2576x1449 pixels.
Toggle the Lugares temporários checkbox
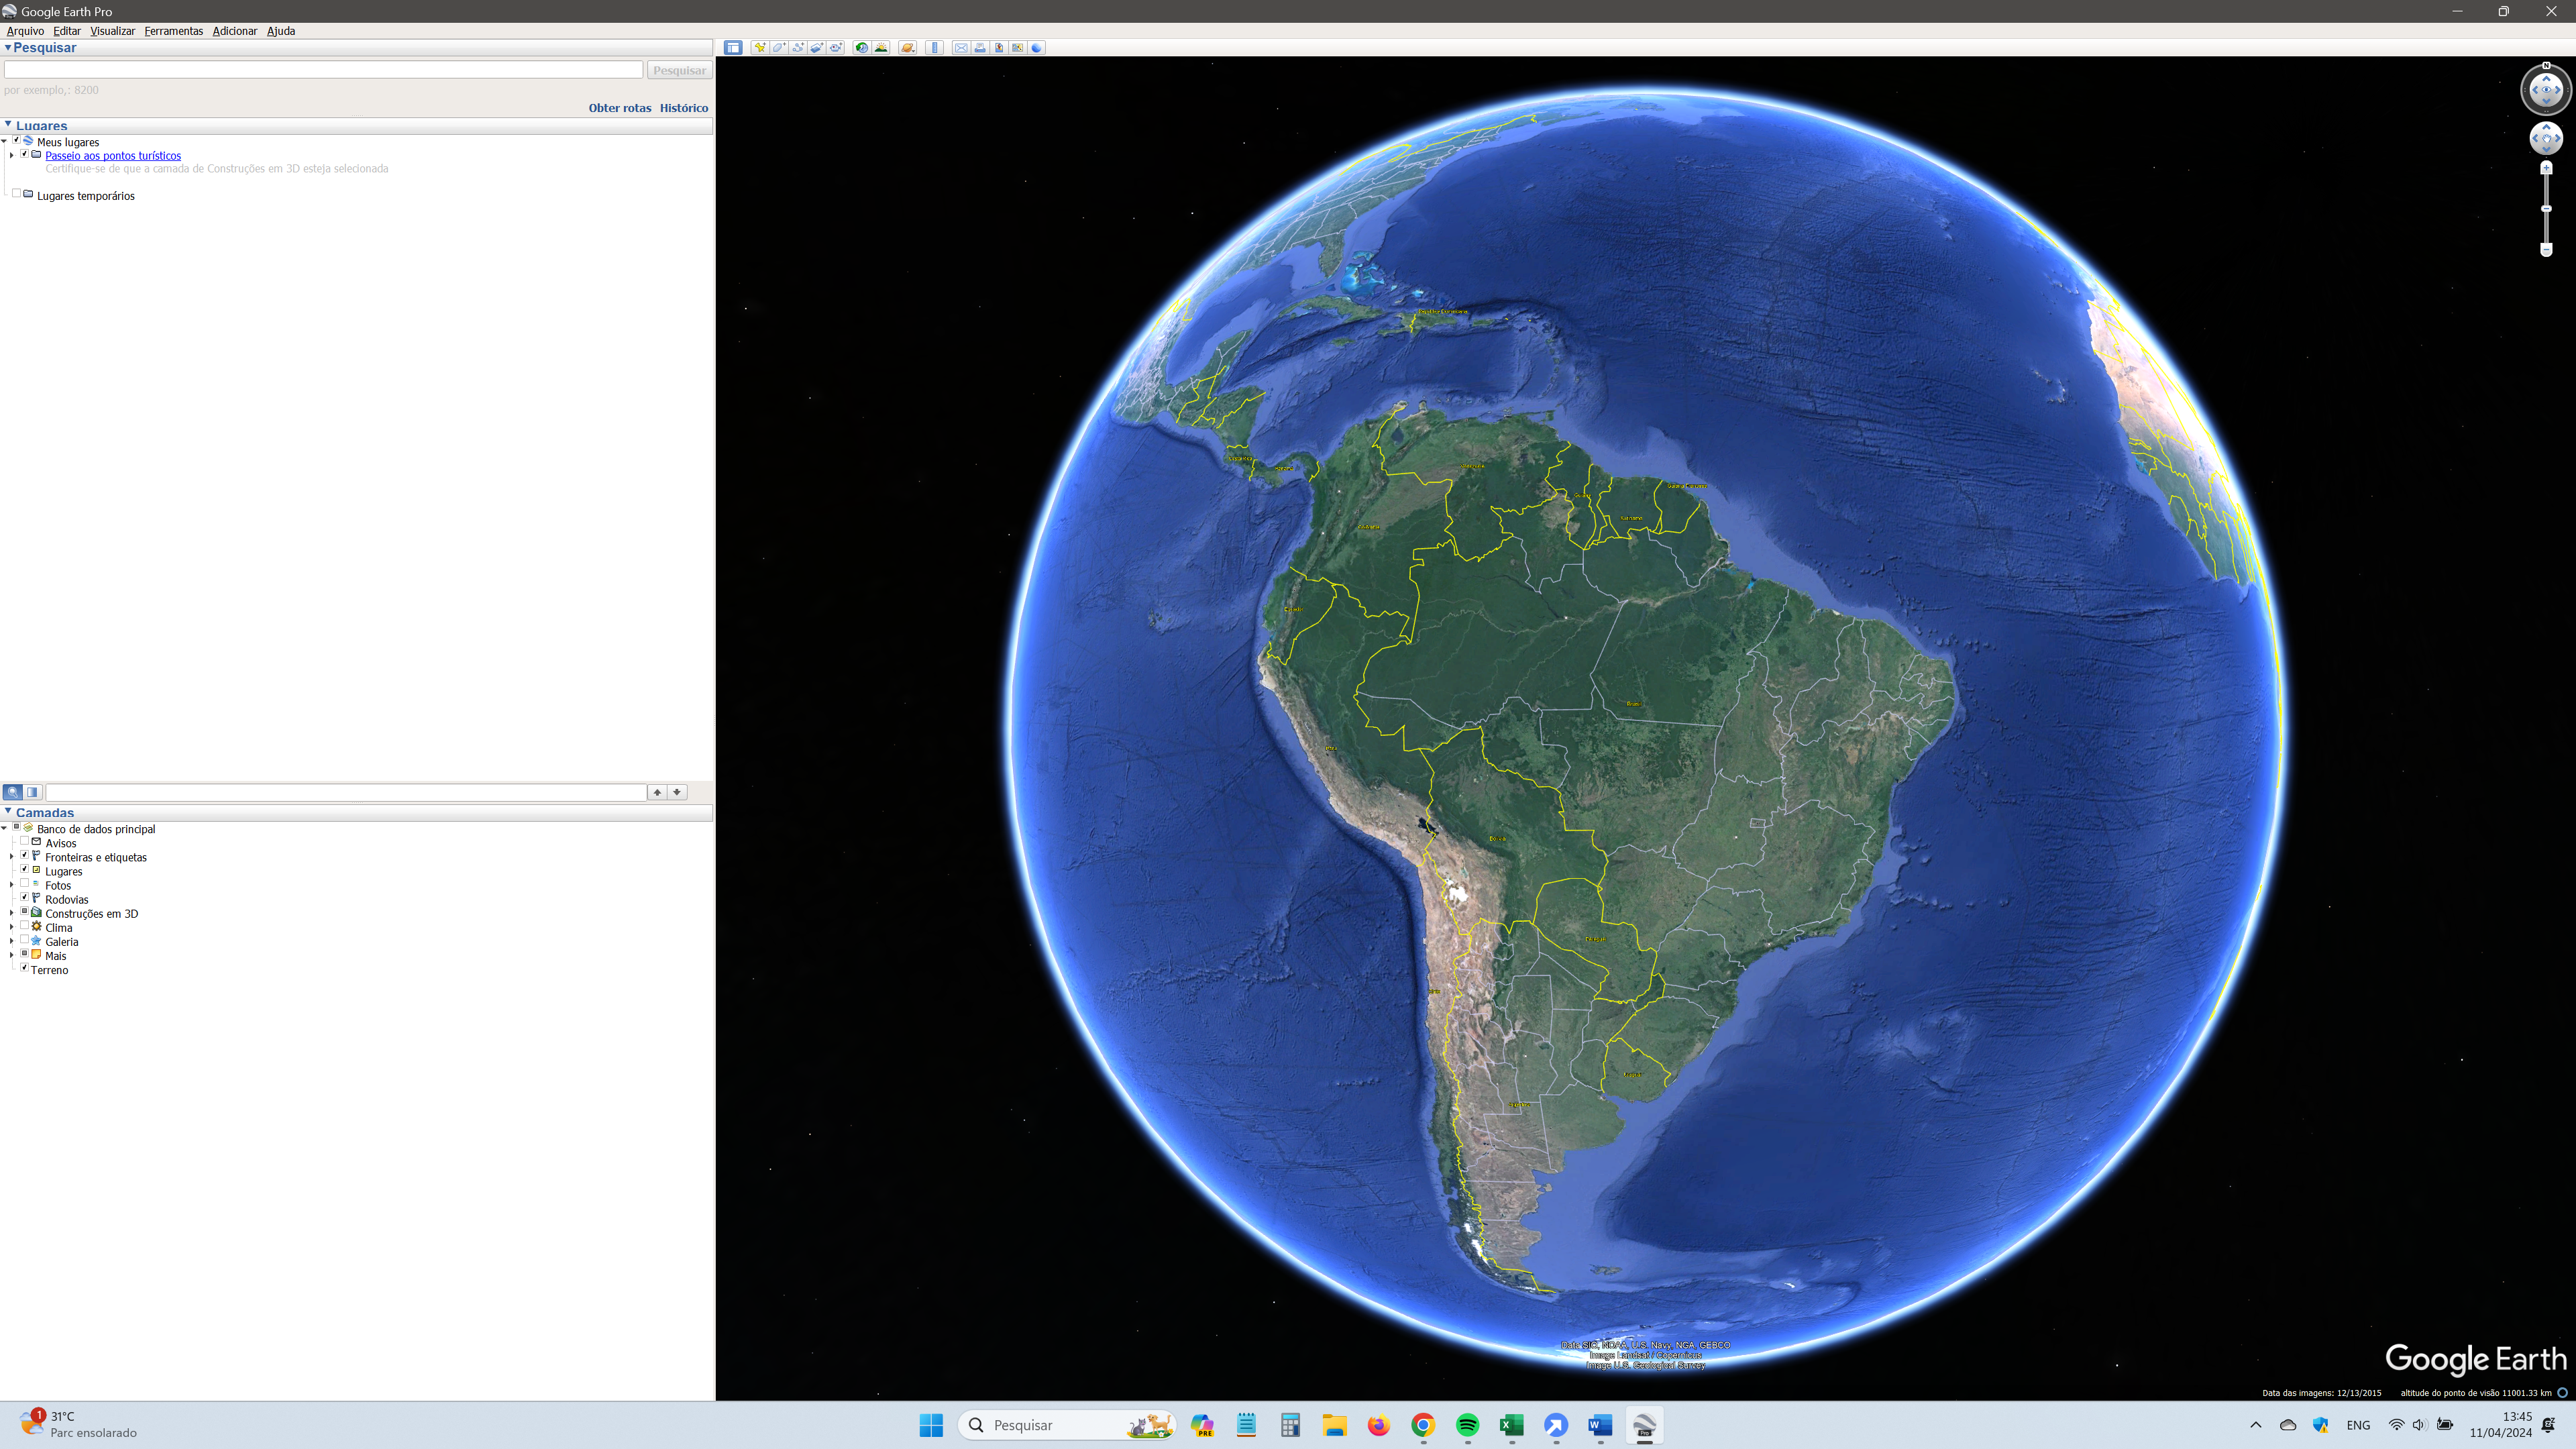[16, 193]
